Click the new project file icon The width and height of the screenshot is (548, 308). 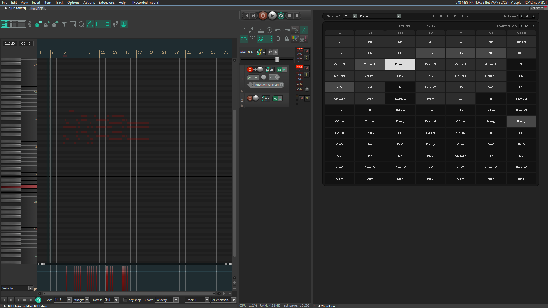coord(244,30)
